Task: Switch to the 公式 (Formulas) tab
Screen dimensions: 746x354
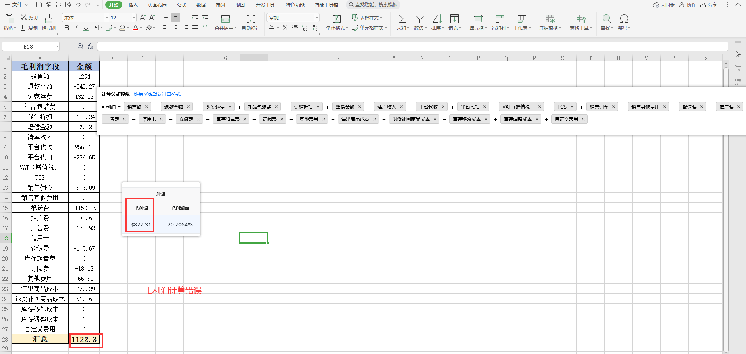Action: pos(182,5)
